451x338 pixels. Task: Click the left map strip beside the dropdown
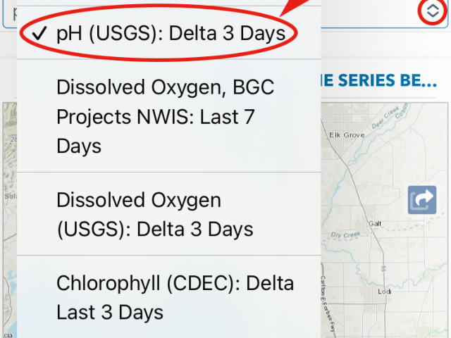click(x=10, y=220)
